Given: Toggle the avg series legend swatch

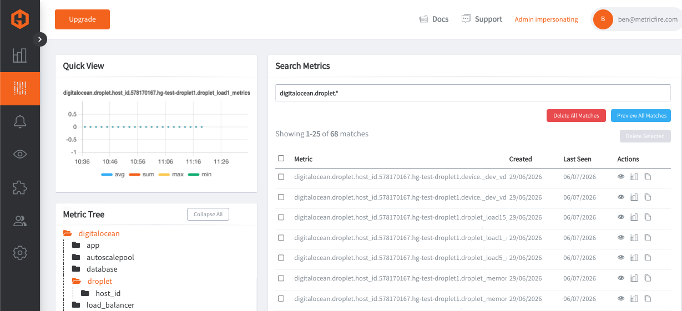Looking at the screenshot, I should point(108,175).
